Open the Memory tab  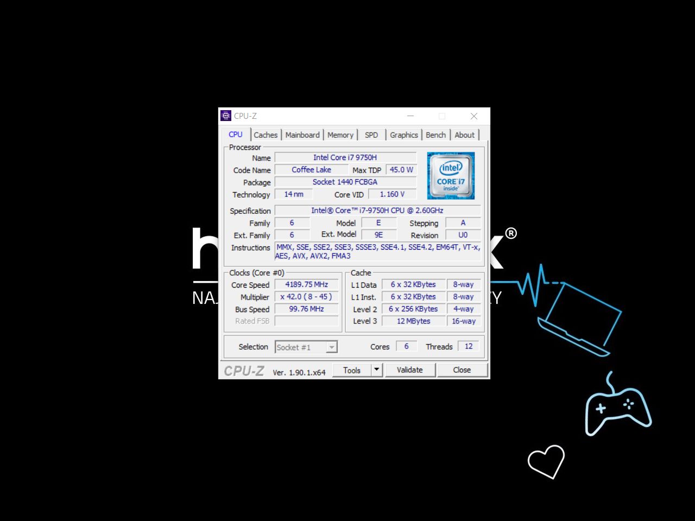340,135
